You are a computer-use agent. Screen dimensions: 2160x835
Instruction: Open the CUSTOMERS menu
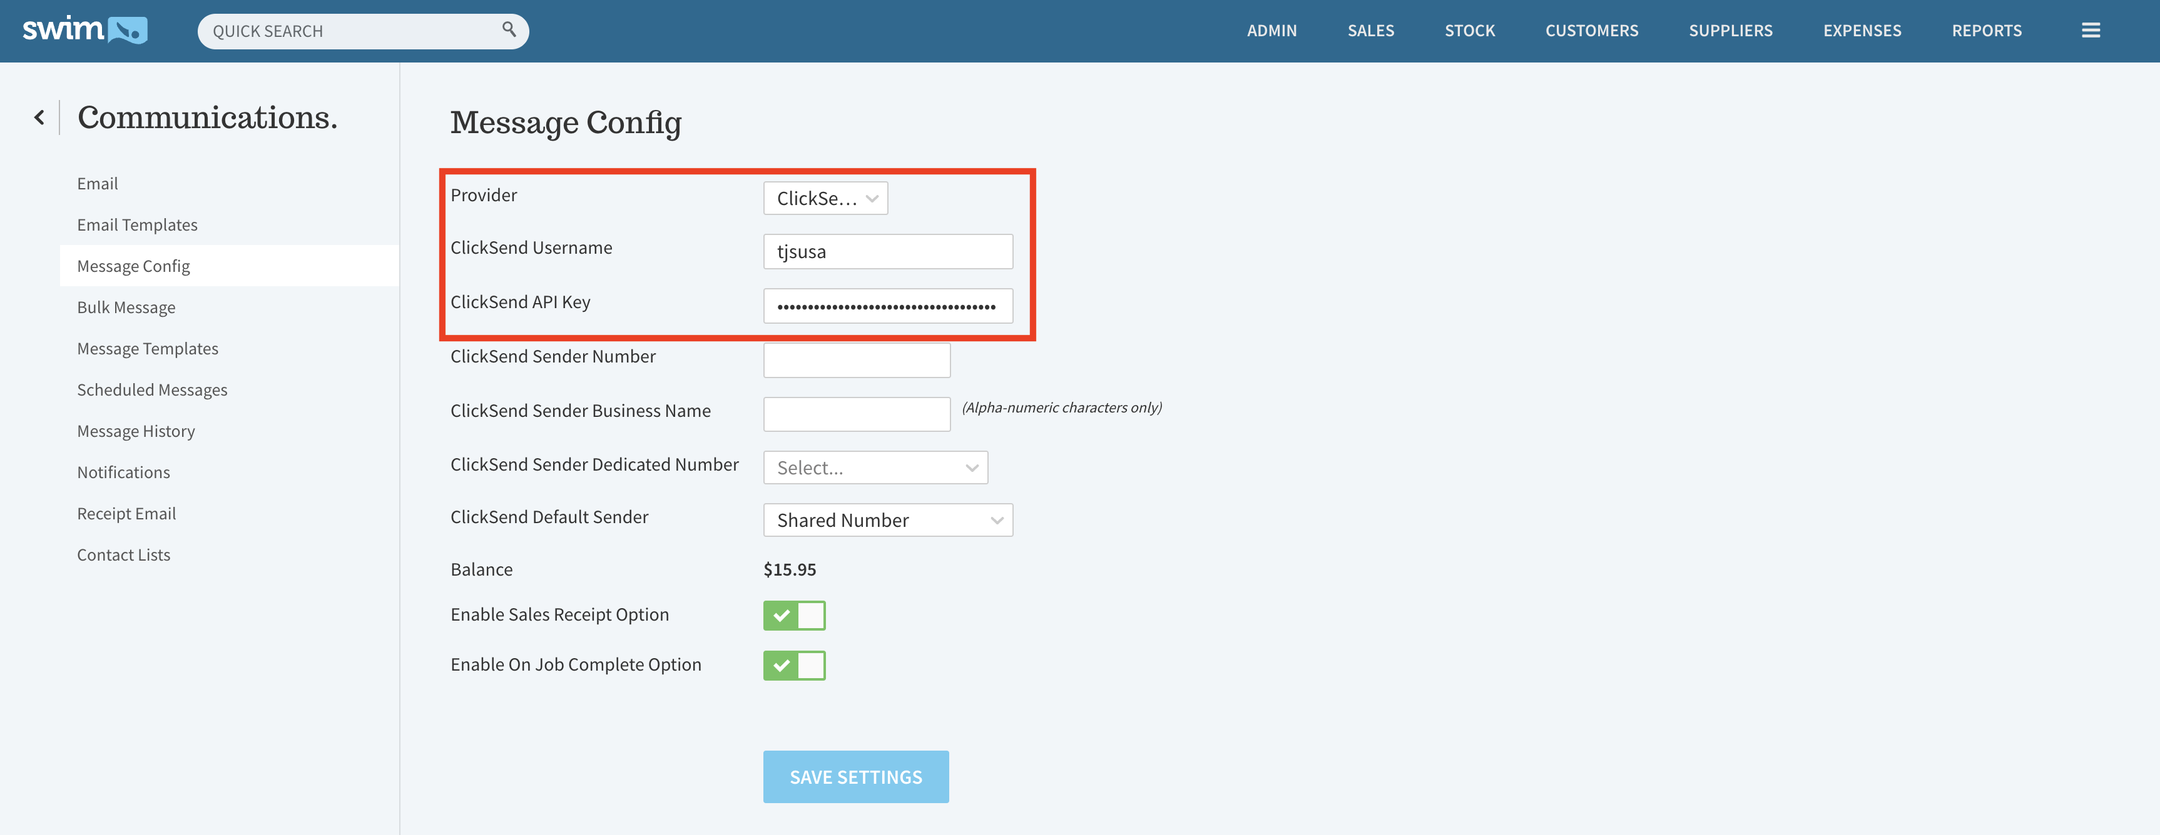(x=1591, y=31)
